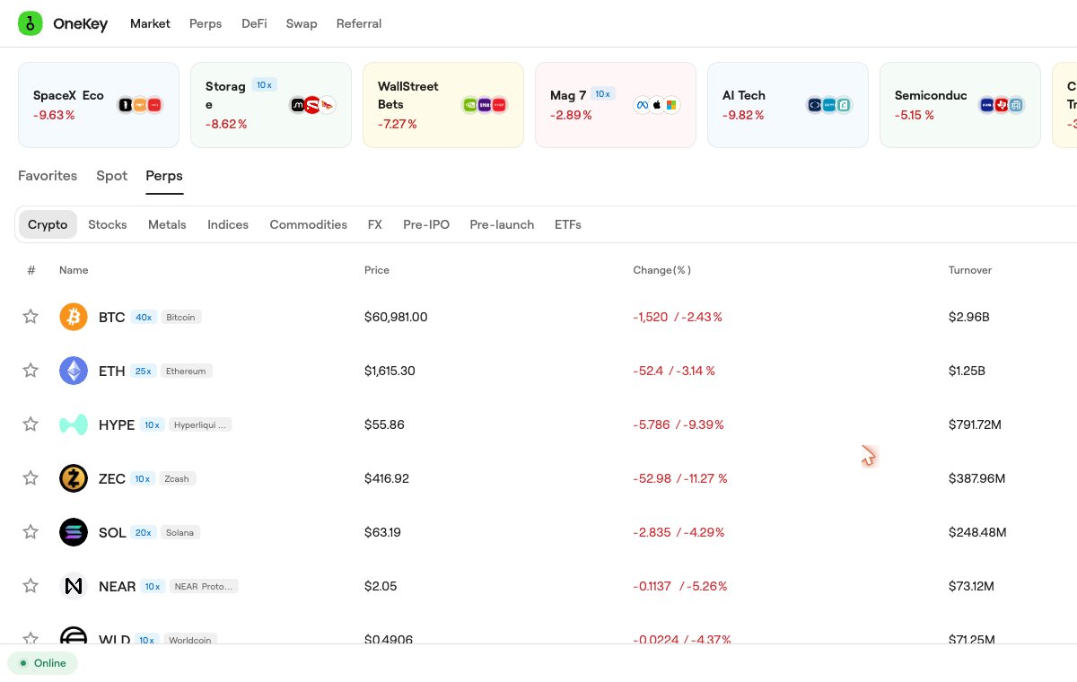The width and height of the screenshot is (1077, 682).
Task: Select the FX category filter
Action: 375,224
